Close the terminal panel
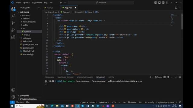The width and height of the screenshot is (193, 108). point(180,77)
